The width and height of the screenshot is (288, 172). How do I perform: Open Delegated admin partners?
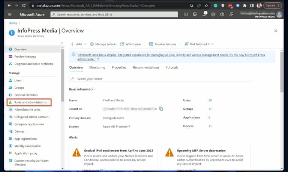31,117
